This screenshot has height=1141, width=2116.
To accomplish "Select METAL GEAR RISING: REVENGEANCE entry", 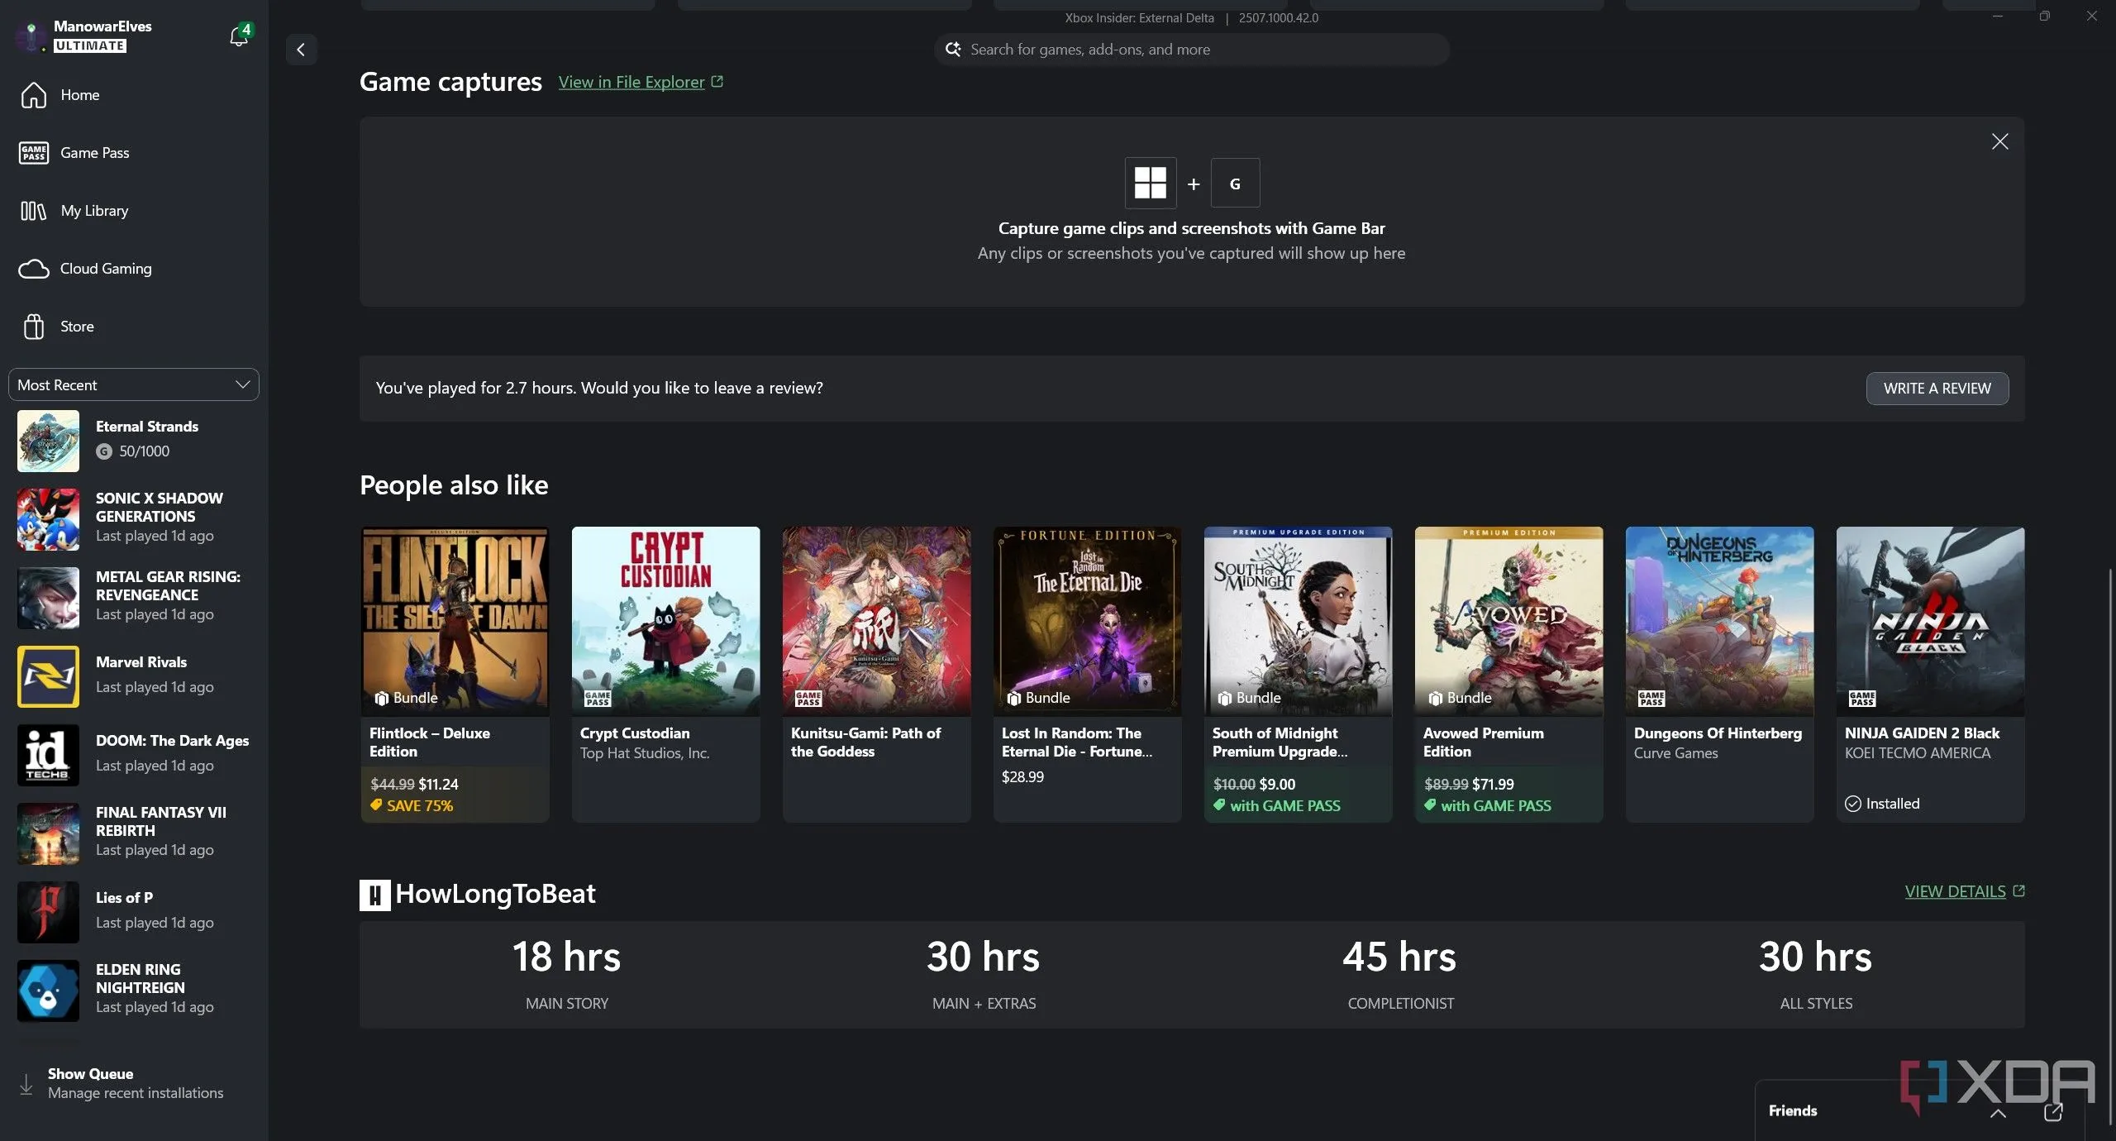I will coord(134,598).
